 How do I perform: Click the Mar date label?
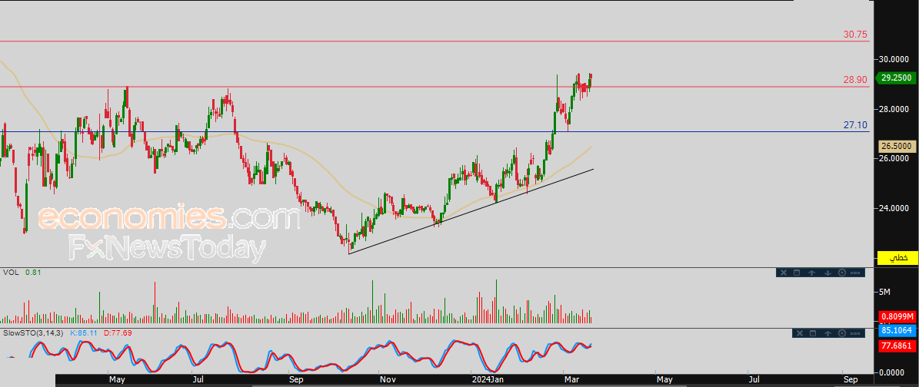[572, 380]
